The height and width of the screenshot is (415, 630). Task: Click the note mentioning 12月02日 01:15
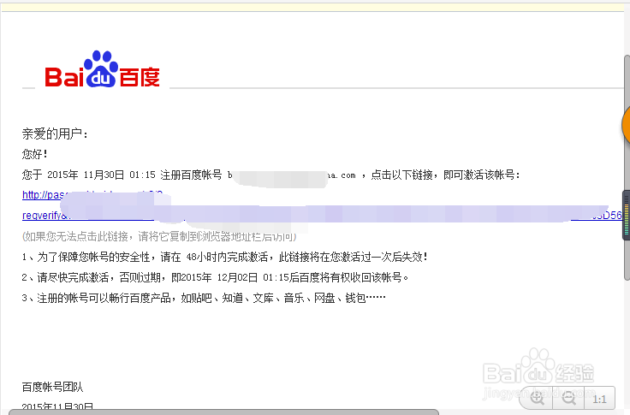click(216, 277)
